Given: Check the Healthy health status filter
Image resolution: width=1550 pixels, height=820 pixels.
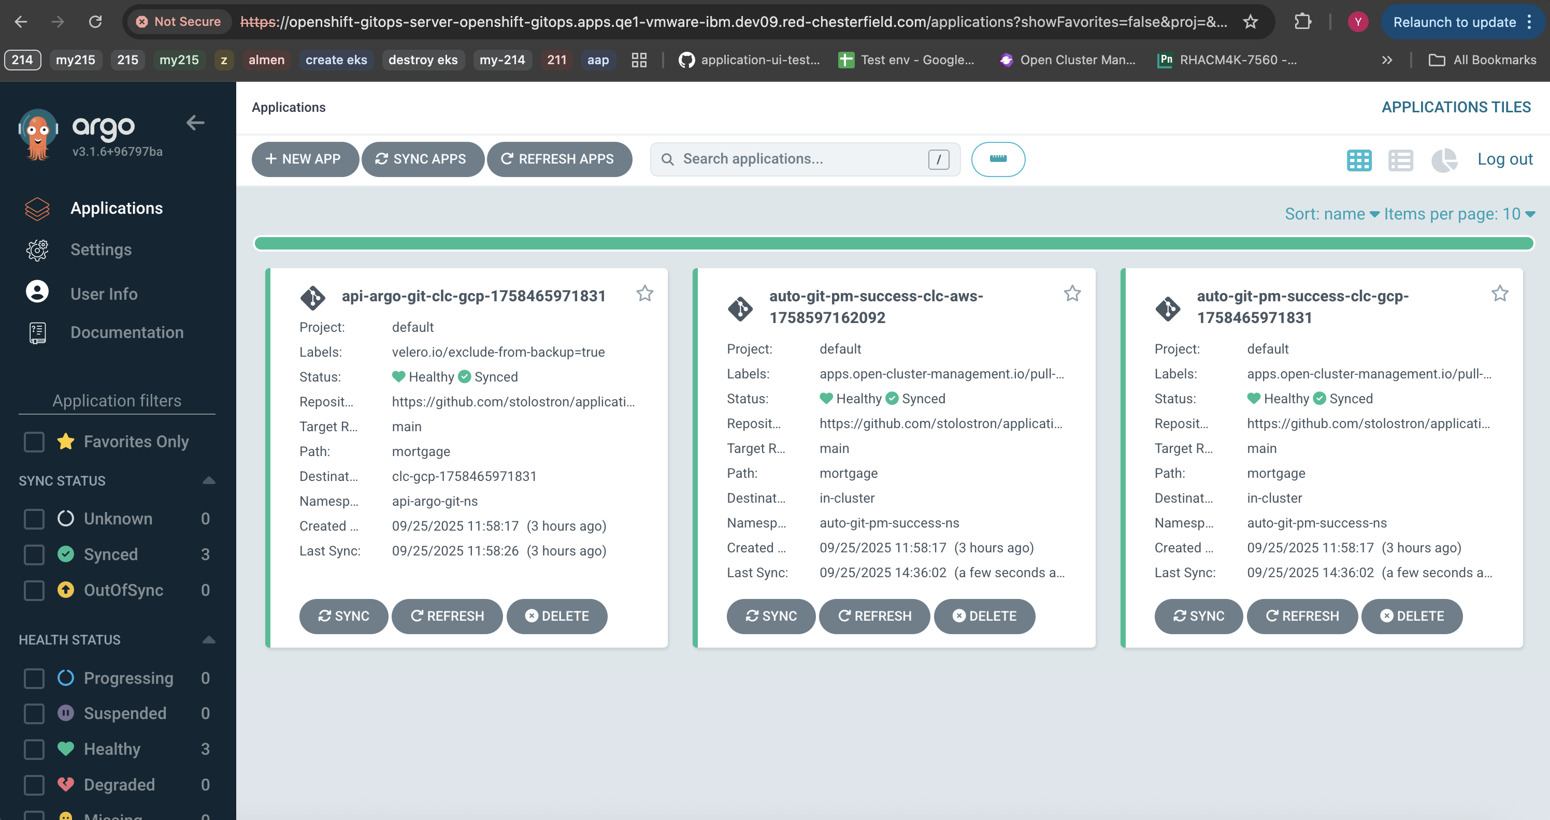Looking at the screenshot, I should [x=34, y=749].
